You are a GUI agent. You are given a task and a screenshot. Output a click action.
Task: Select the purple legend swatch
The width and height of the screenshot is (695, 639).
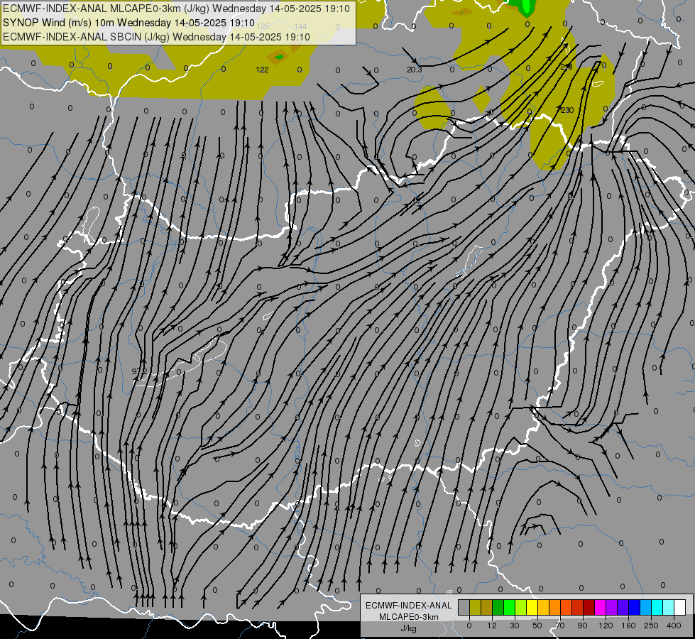pyautogui.click(x=612, y=607)
